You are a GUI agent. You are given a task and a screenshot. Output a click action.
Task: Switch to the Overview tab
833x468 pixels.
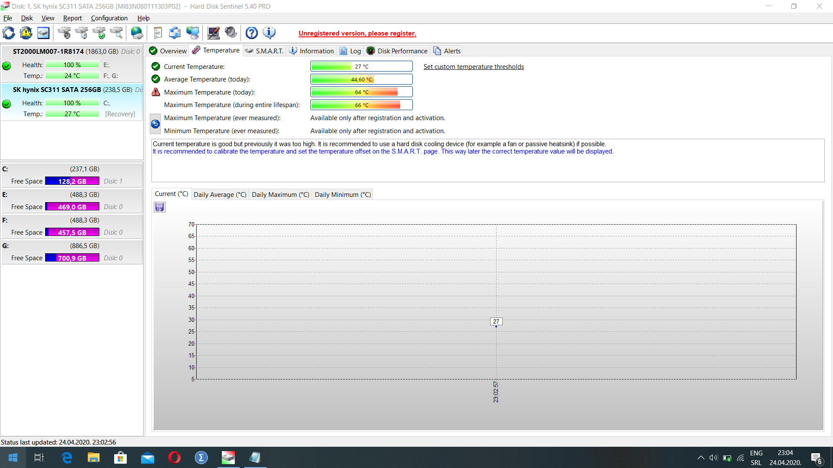(168, 51)
